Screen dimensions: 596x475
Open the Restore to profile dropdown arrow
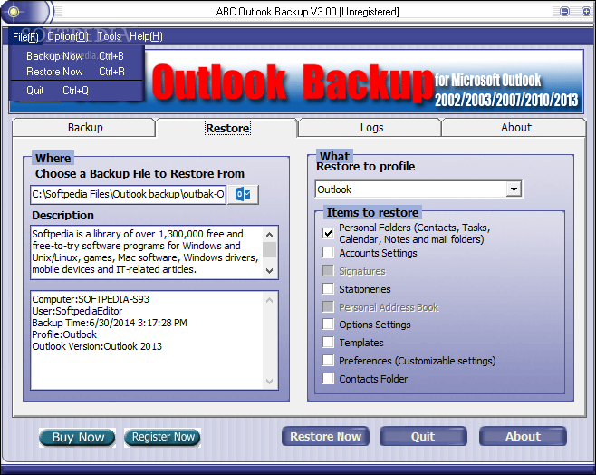pyautogui.click(x=514, y=189)
